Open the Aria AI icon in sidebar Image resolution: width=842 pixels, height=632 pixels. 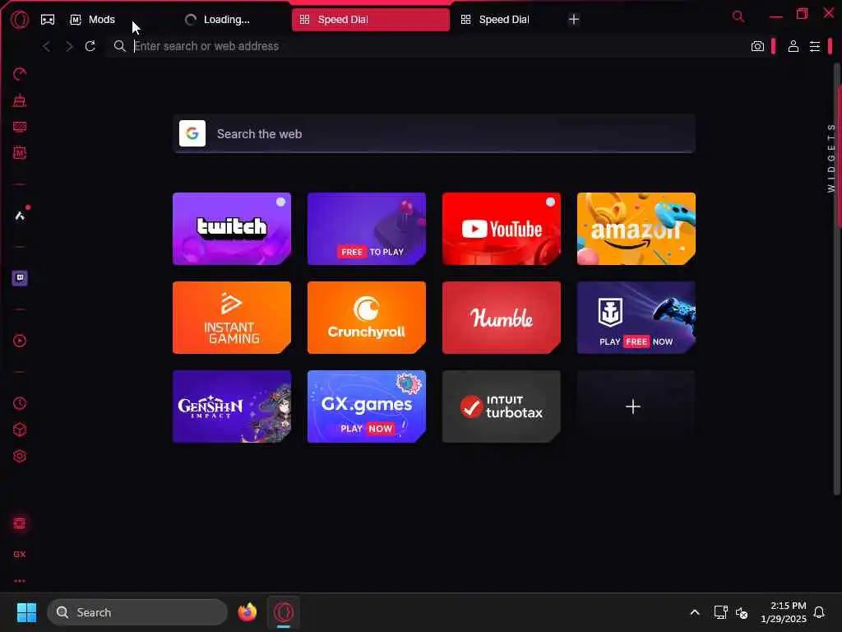point(21,216)
